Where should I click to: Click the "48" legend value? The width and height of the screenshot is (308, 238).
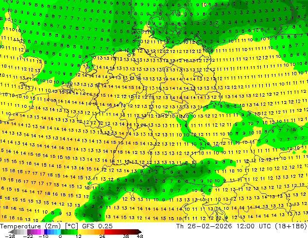140,236
